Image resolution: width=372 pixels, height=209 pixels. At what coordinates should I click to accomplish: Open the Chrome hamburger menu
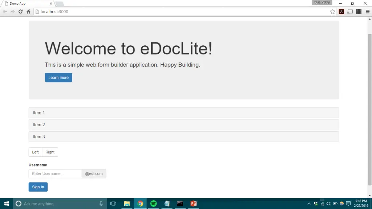(368, 12)
